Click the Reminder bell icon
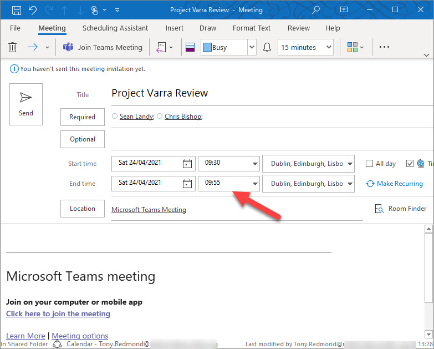Viewport: 434px width, 349px height. point(268,48)
